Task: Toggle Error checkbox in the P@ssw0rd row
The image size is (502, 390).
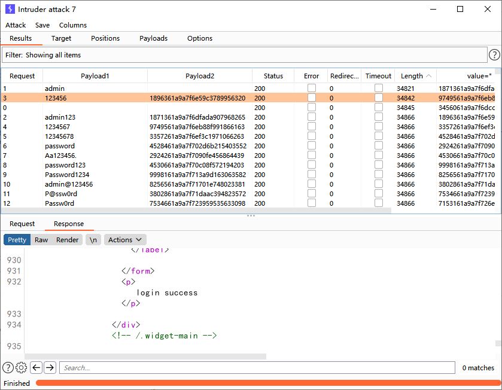Action: pyautogui.click(x=312, y=194)
